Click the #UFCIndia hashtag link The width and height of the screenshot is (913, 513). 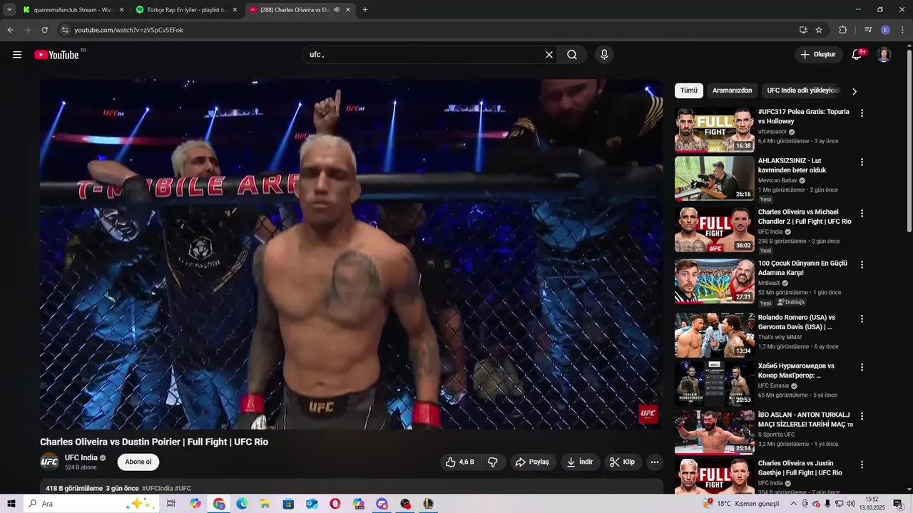[x=157, y=489]
